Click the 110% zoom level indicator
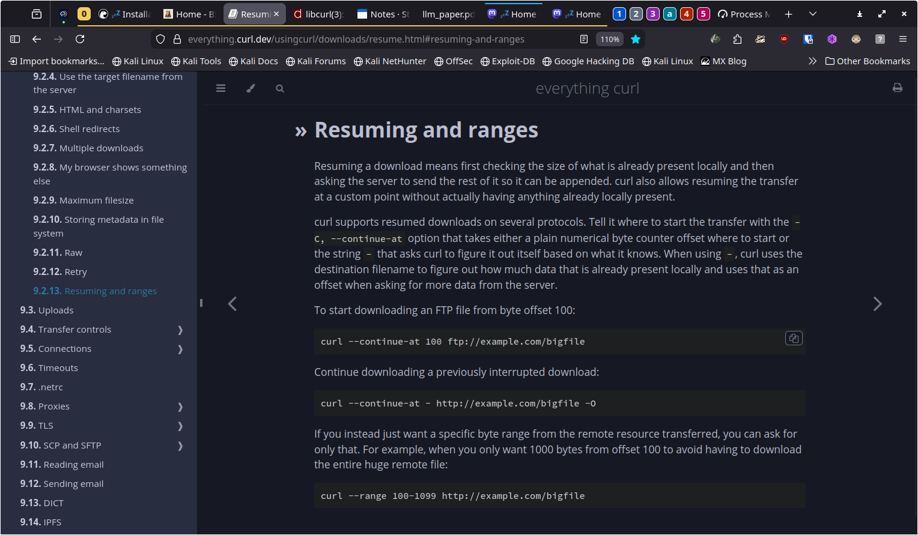This screenshot has width=918, height=535. point(610,39)
